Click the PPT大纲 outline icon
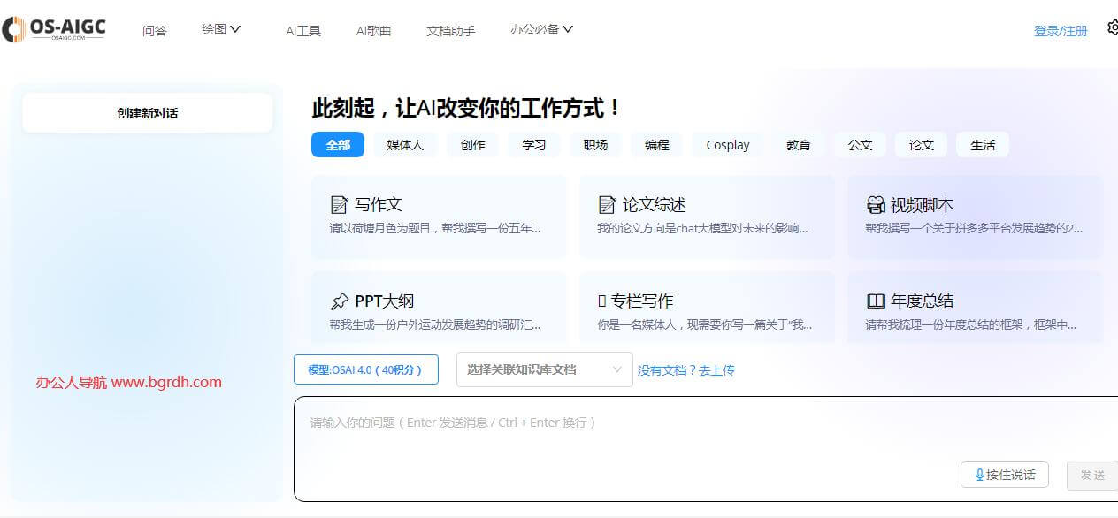Image resolution: width=1118 pixels, height=518 pixels. [340, 300]
